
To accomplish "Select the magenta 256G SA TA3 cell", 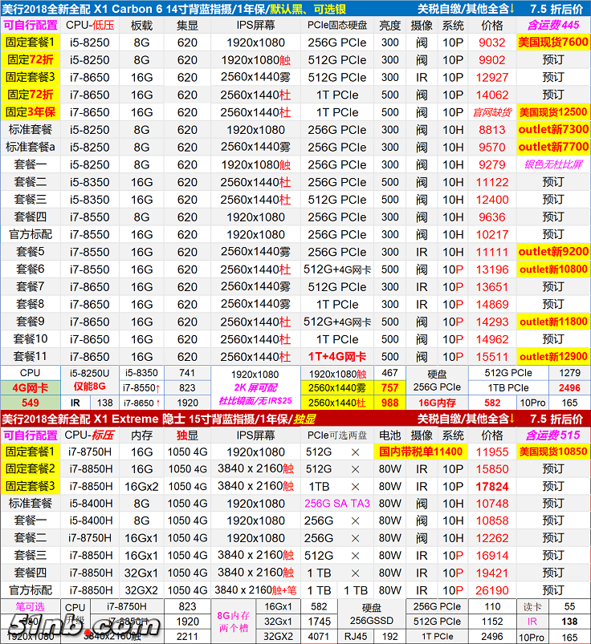I will 336,504.
